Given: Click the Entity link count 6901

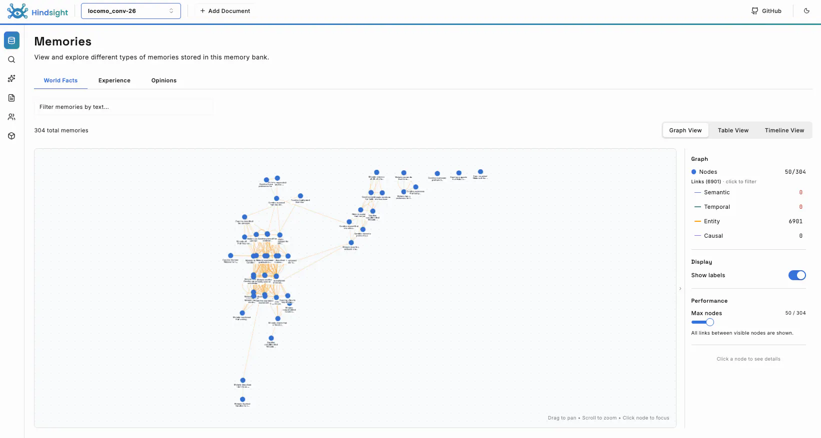Looking at the screenshot, I should pyautogui.click(x=795, y=221).
